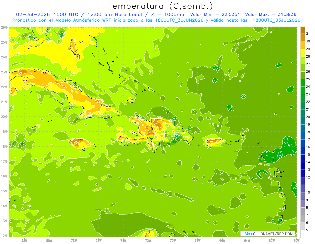Click the latitude axis label 19N

(4, 131)
